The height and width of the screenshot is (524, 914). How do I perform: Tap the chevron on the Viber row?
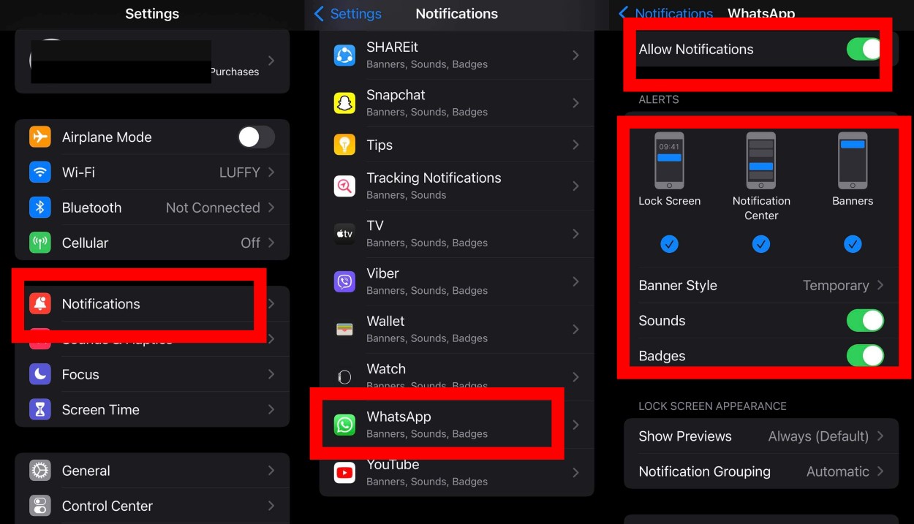pos(576,281)
